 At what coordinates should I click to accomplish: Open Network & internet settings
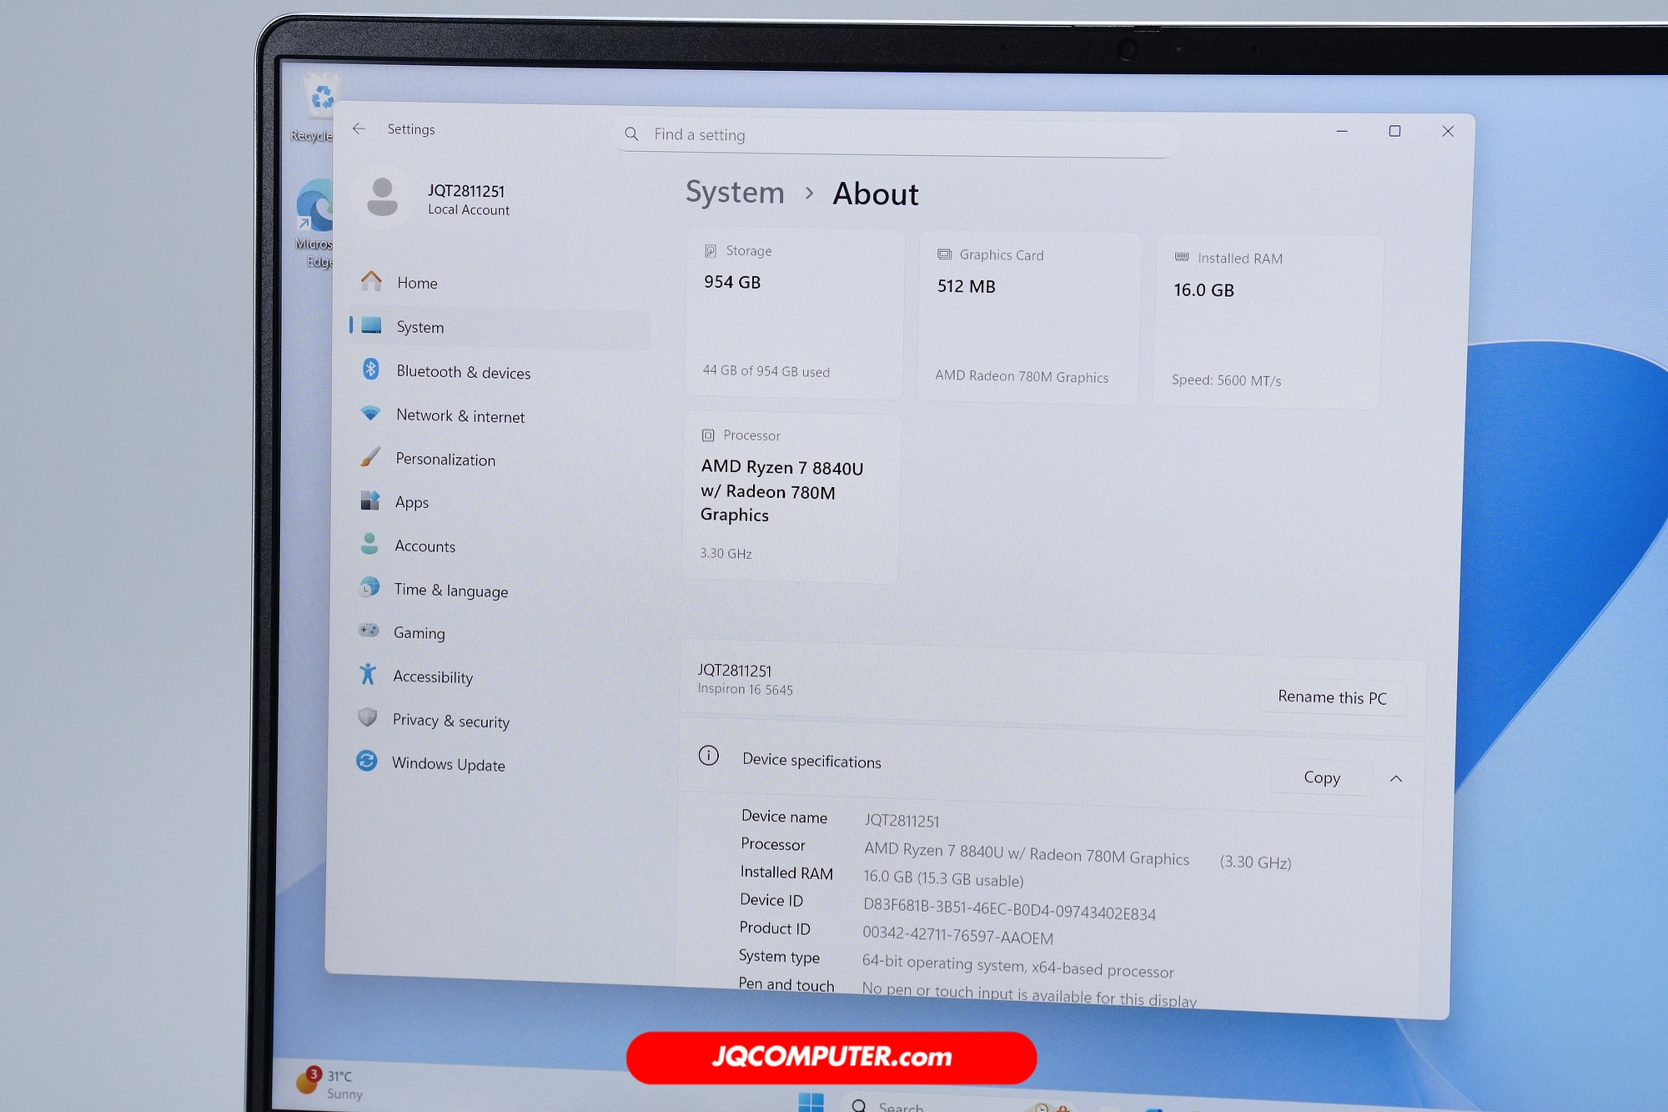460,415
